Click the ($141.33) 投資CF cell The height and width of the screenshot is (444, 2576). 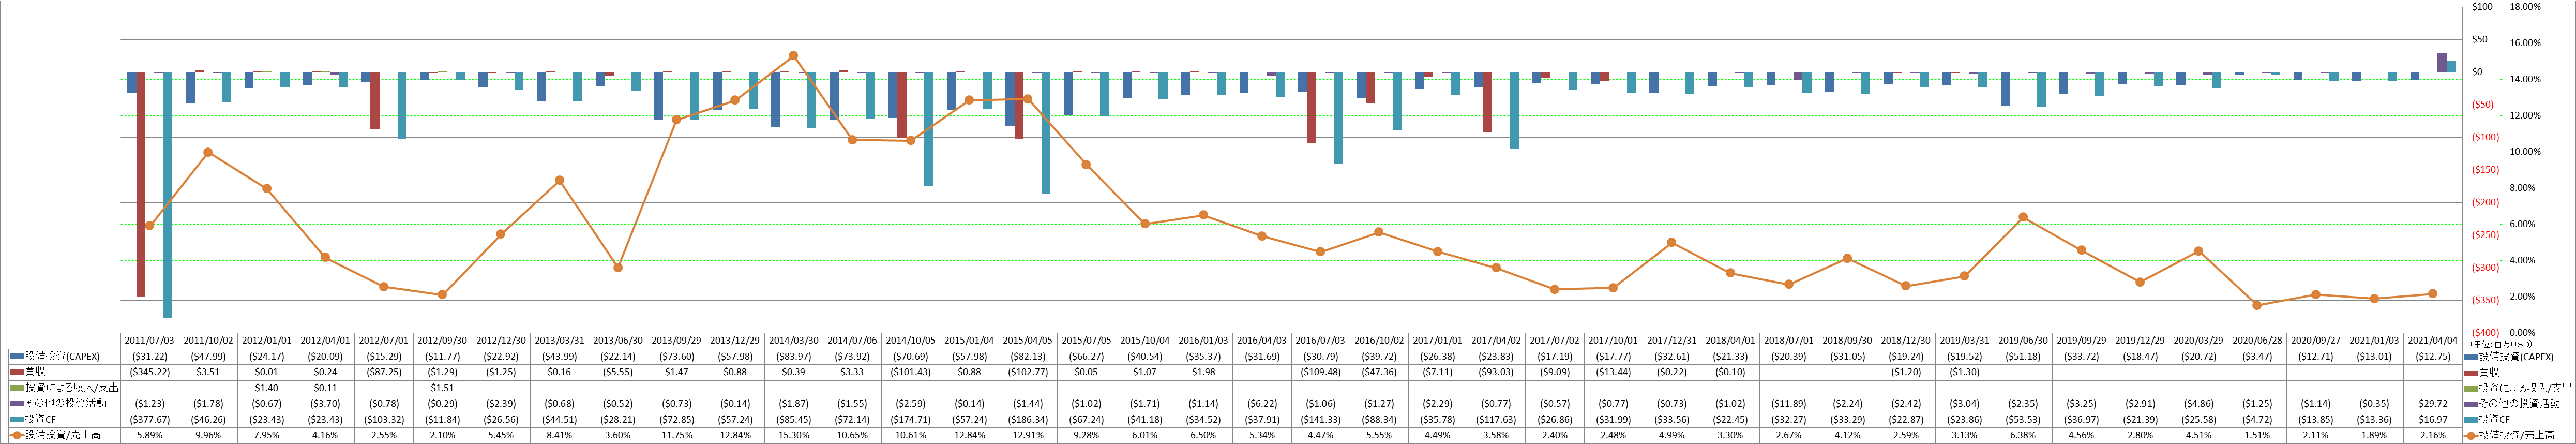tap(1320, 420)
